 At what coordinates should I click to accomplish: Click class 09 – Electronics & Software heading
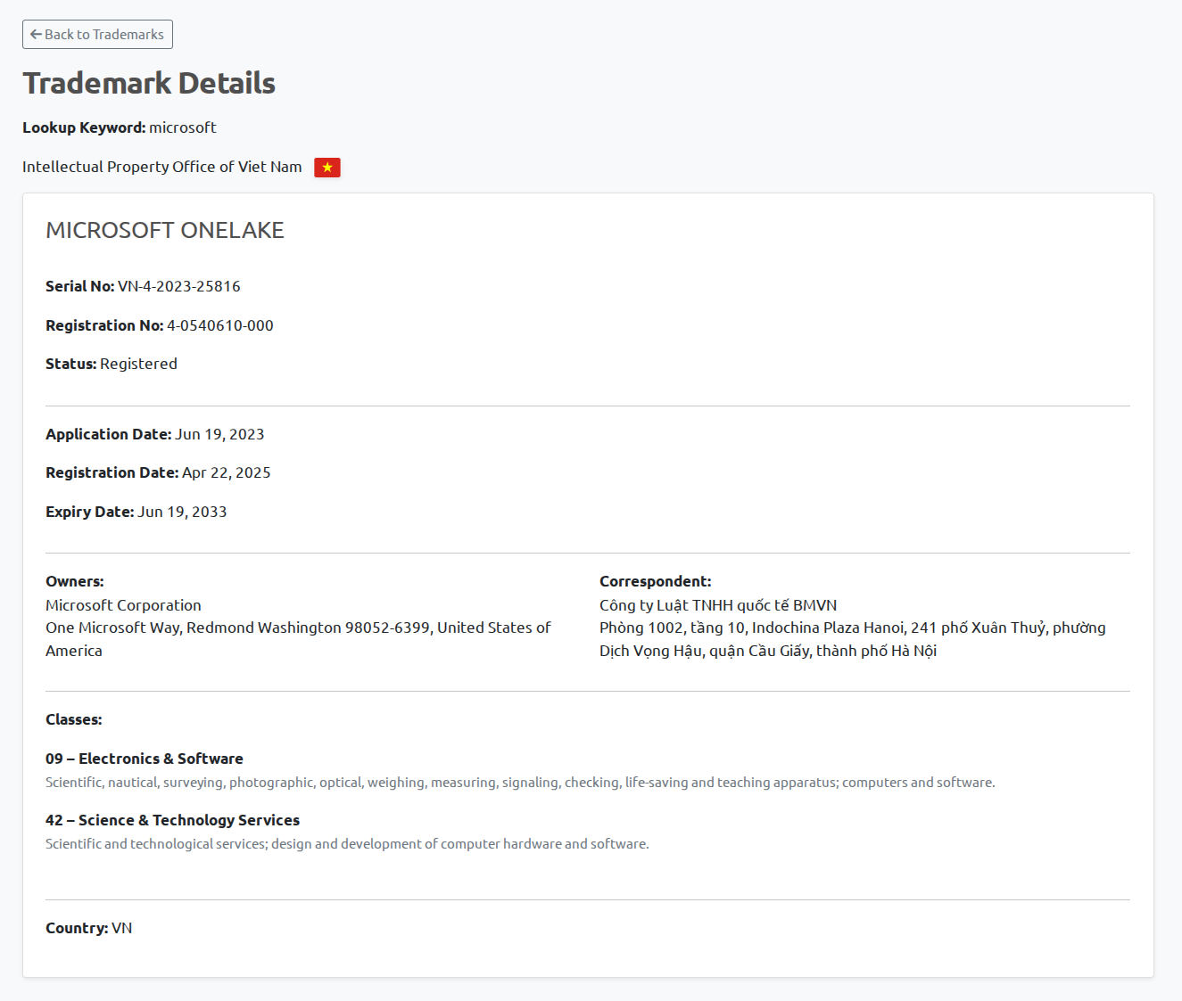(145, 759)
